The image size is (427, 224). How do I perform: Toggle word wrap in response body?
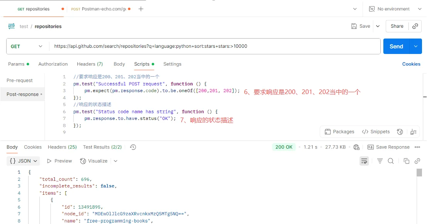pos(364,161)
